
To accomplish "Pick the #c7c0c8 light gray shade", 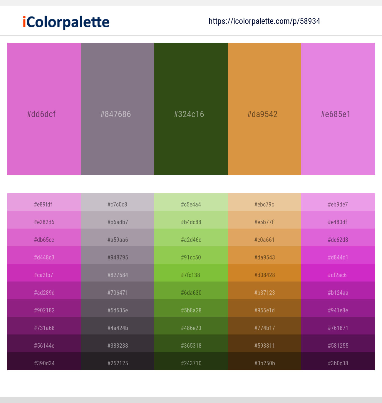I will point(118,202).
